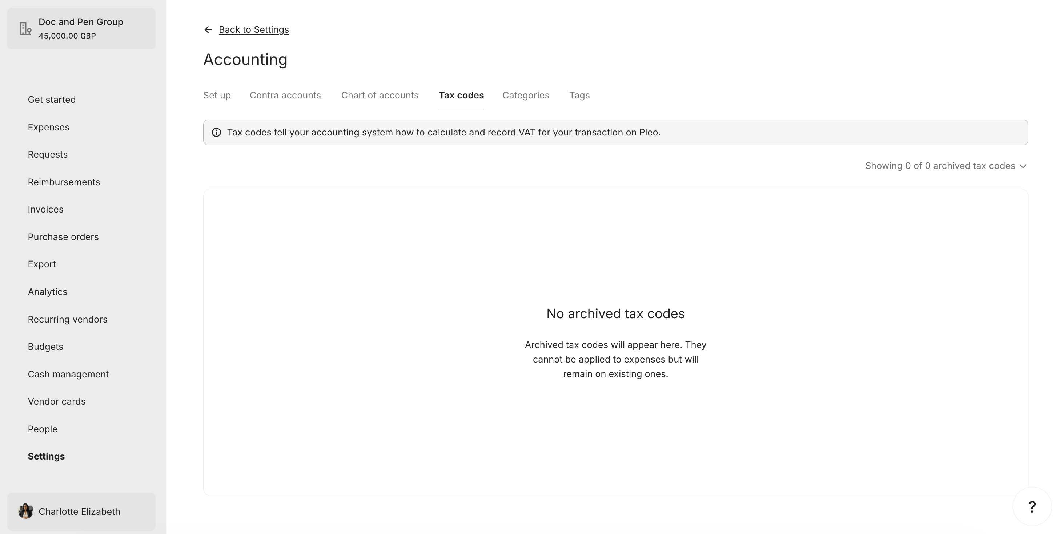Switch to the Tags tab
This screenshot has width=1060, height=534.
pyautogui.click(x=579, y=96)
